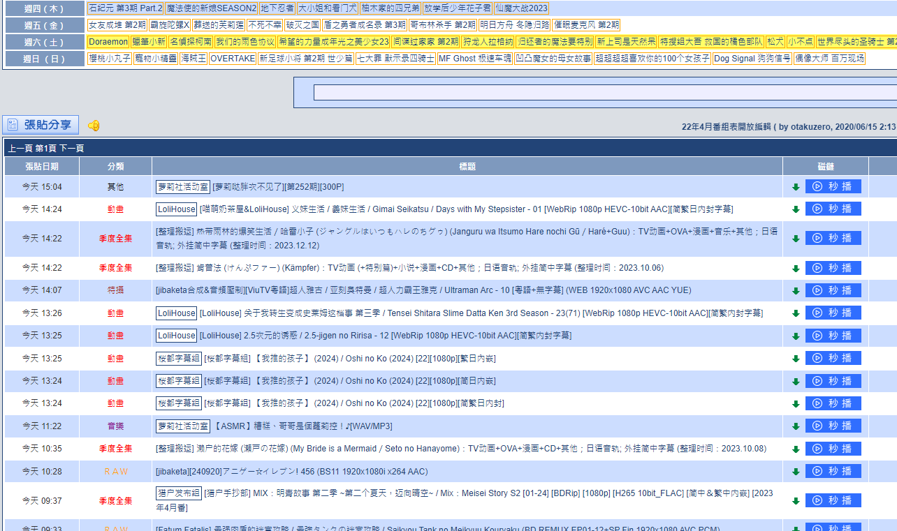Open アニゲー☆イレブン! 456 title
This screenshot has width=897, height=531.
(292, 472)
